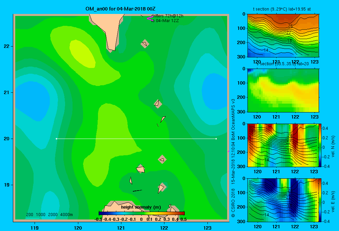Select the magenta drifter track marker beside drifters label
The image size is (339, 231).
(150, 19)
